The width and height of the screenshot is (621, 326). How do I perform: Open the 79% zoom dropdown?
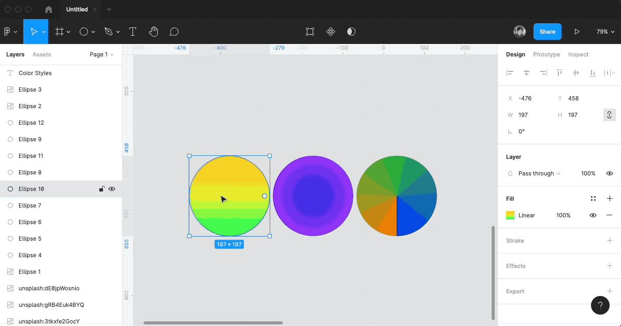(x=604, y=32)
